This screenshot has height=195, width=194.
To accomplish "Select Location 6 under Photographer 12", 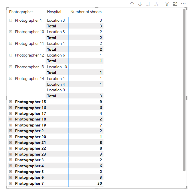I will tap(56, 55).
